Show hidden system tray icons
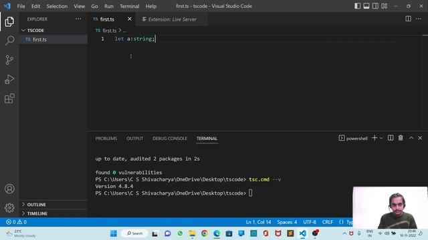 [344, 233]
